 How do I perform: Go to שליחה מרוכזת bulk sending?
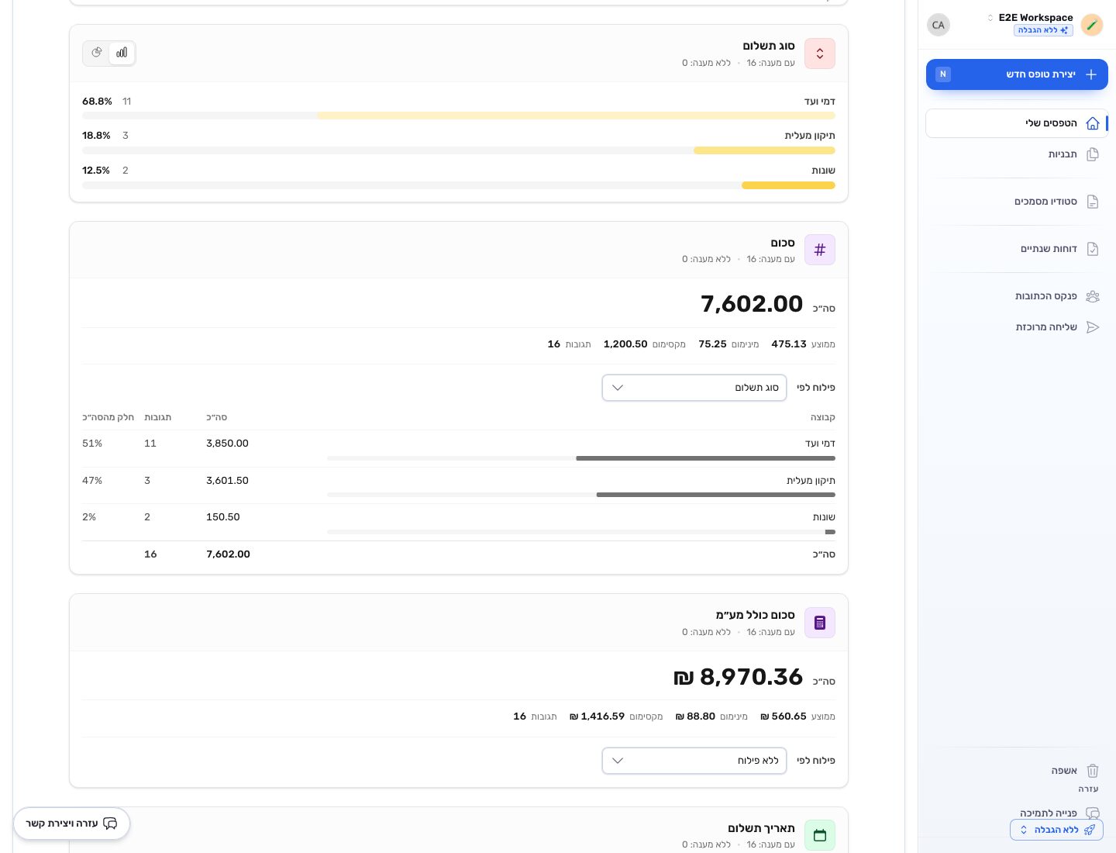(x=1017, y=327)
